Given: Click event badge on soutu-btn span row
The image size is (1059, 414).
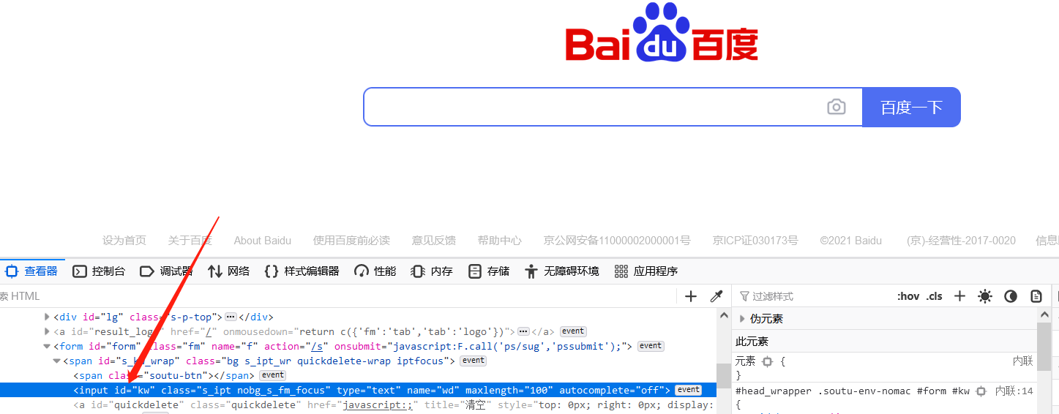Looking at the screenshot, I should pos(273,375).
